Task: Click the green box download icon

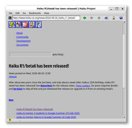Action: coord(12,25)
